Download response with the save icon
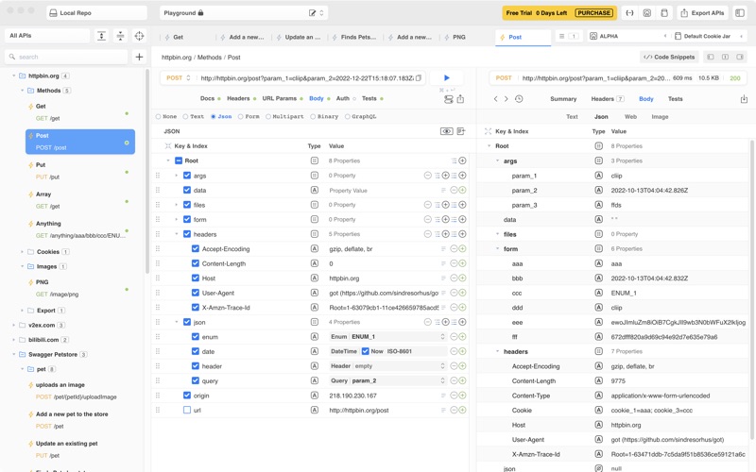 click(744, 99)
